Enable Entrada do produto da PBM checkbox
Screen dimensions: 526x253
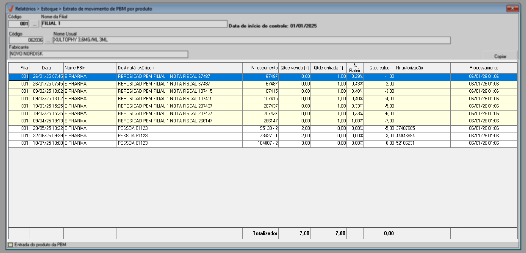[11, 245]
